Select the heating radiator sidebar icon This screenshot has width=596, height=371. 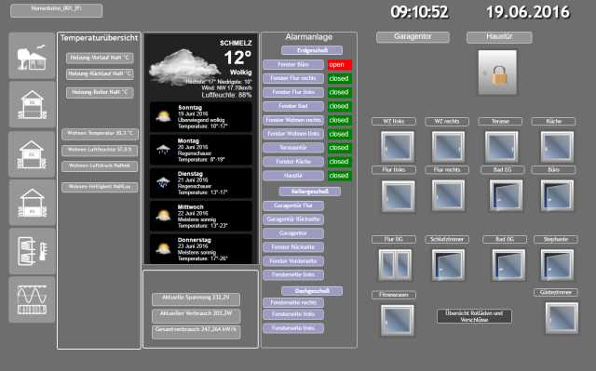tap(32, 251)
